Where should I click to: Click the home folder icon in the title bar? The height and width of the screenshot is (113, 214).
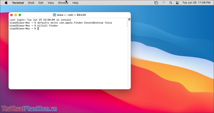point(54,15)
